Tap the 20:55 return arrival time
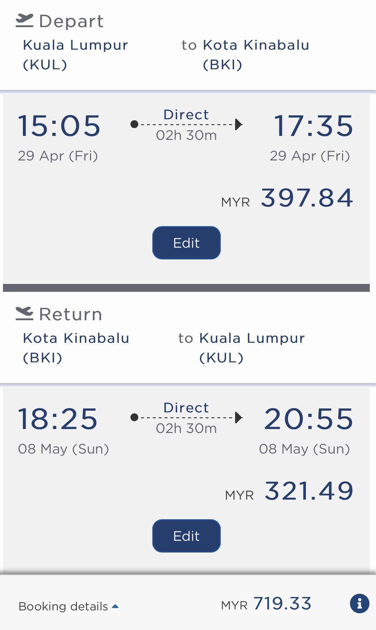 [x=308, y=419]
